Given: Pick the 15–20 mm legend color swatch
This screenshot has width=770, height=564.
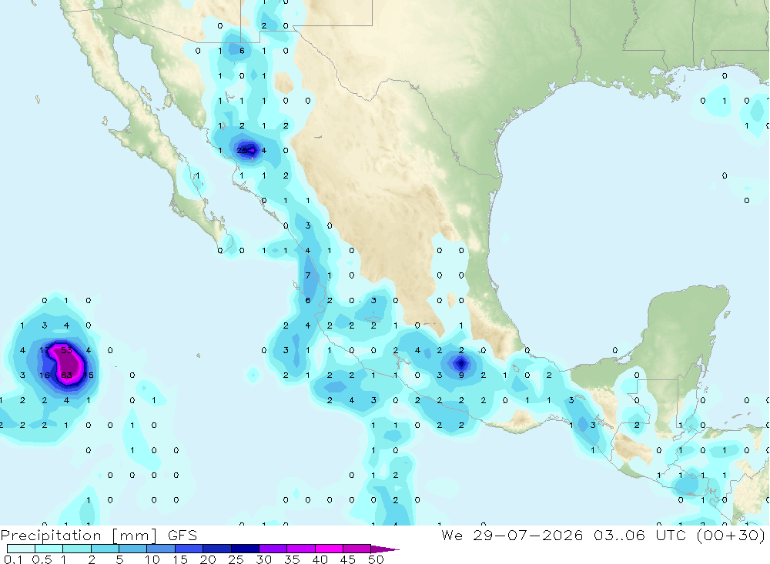Looking at the screenshot, I should 189,549.
